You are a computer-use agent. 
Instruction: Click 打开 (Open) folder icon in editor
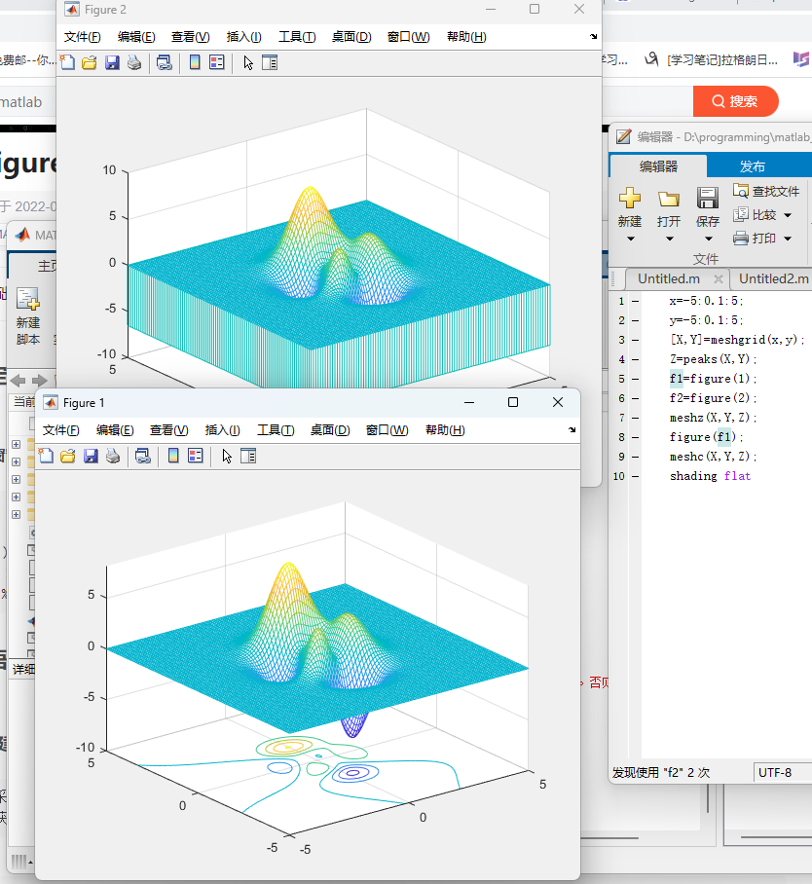[669, 199]
